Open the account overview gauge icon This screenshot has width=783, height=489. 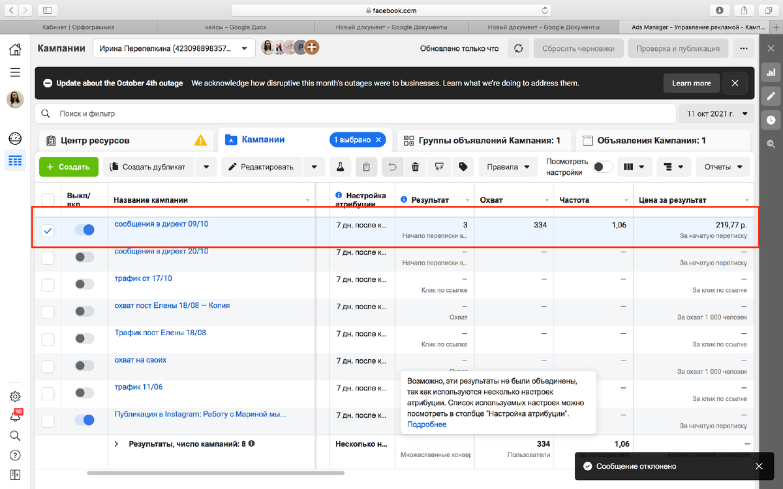coord(15,138)
